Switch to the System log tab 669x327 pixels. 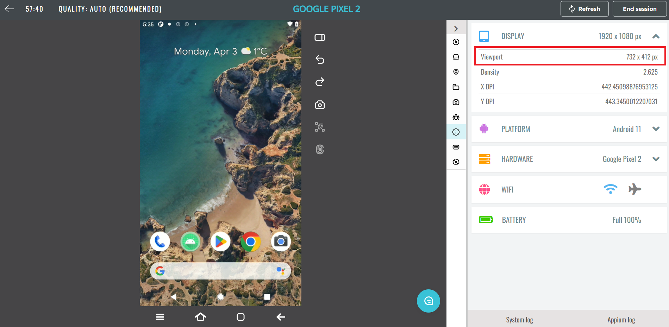pos(519,320)
